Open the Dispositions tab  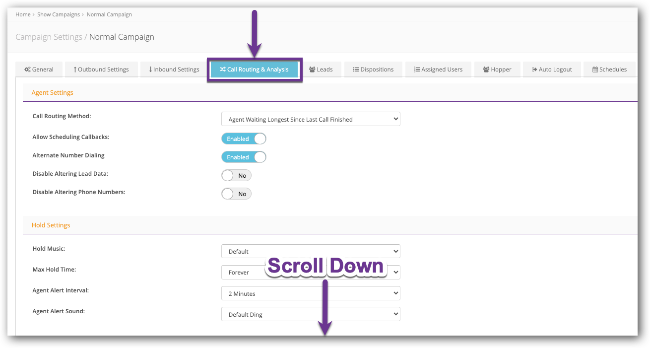tap(373, 70)
